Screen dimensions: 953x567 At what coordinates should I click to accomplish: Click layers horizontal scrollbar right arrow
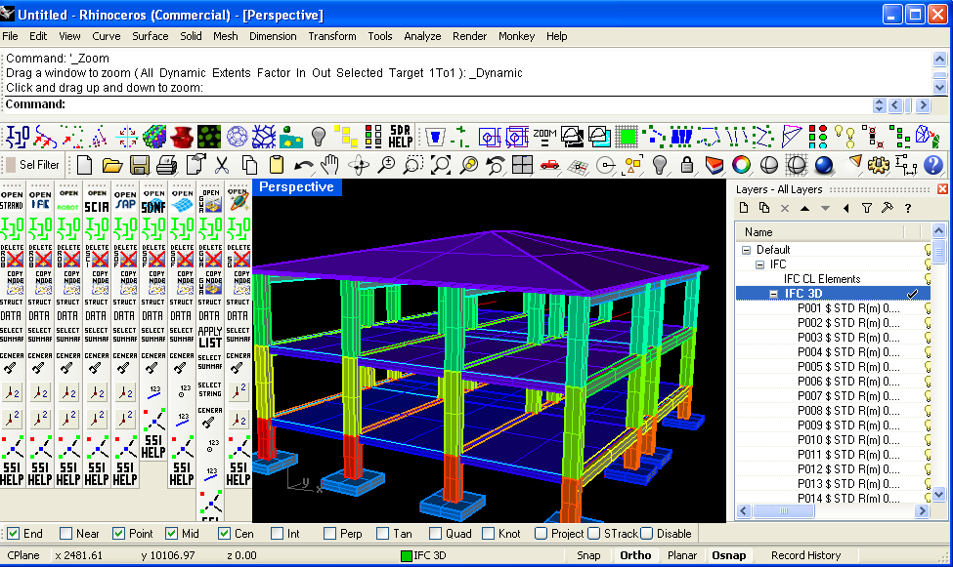pos(922,511)
